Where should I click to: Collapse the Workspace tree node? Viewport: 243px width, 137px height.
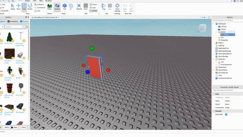[x=213, y=24]
